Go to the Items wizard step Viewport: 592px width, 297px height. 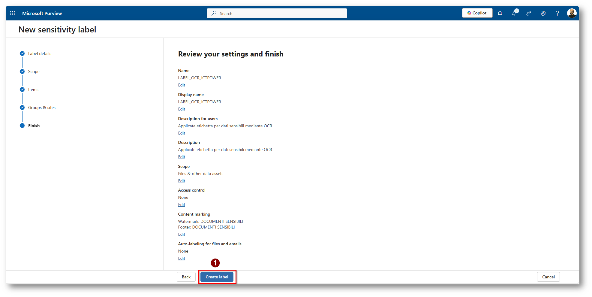33,89
